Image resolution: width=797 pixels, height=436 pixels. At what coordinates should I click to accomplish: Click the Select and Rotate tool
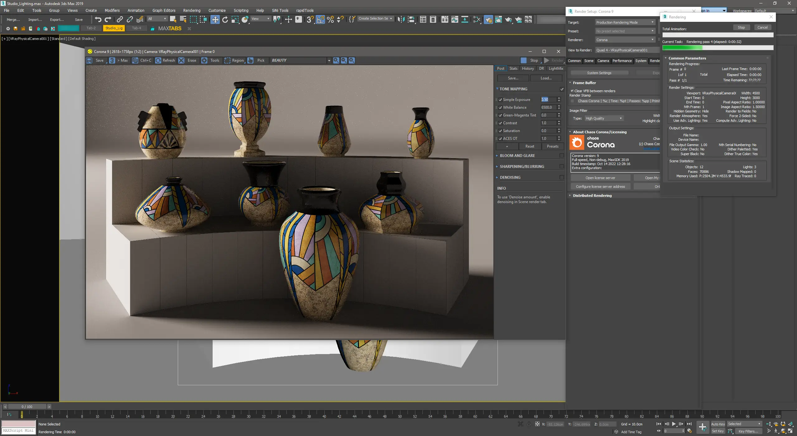tap(225, 19)
